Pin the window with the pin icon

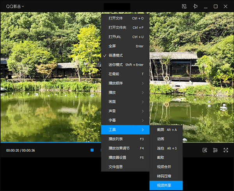[x=195, y=6]
